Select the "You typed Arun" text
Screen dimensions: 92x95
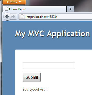pyautogui.click(x=35, y=90)
